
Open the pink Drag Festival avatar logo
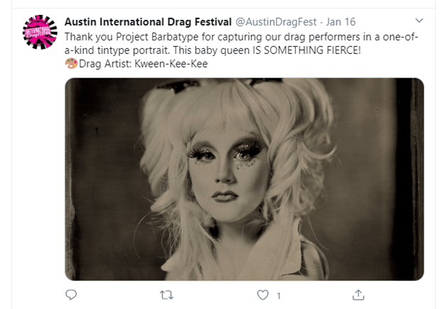(x=40, y=32)
